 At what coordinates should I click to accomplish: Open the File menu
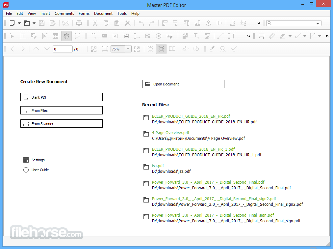pyautogui.click(x=9, y=14)
